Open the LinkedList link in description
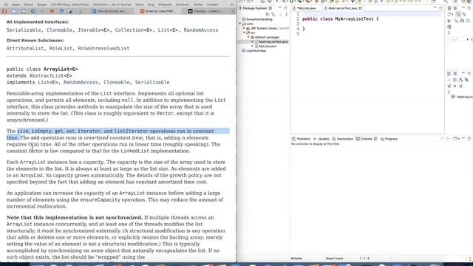Image resolution: width=473 pixels, height=266 pixels. 135,151
